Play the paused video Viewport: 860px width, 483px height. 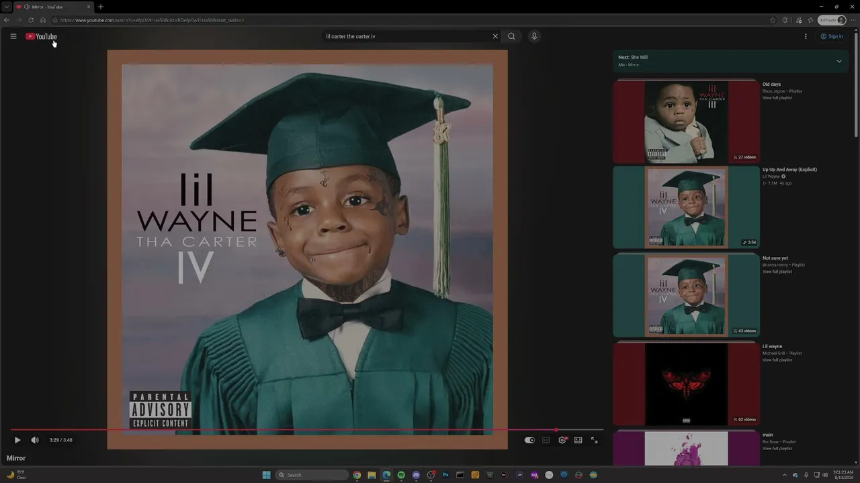pyautogui.click(x=17, y=440)
